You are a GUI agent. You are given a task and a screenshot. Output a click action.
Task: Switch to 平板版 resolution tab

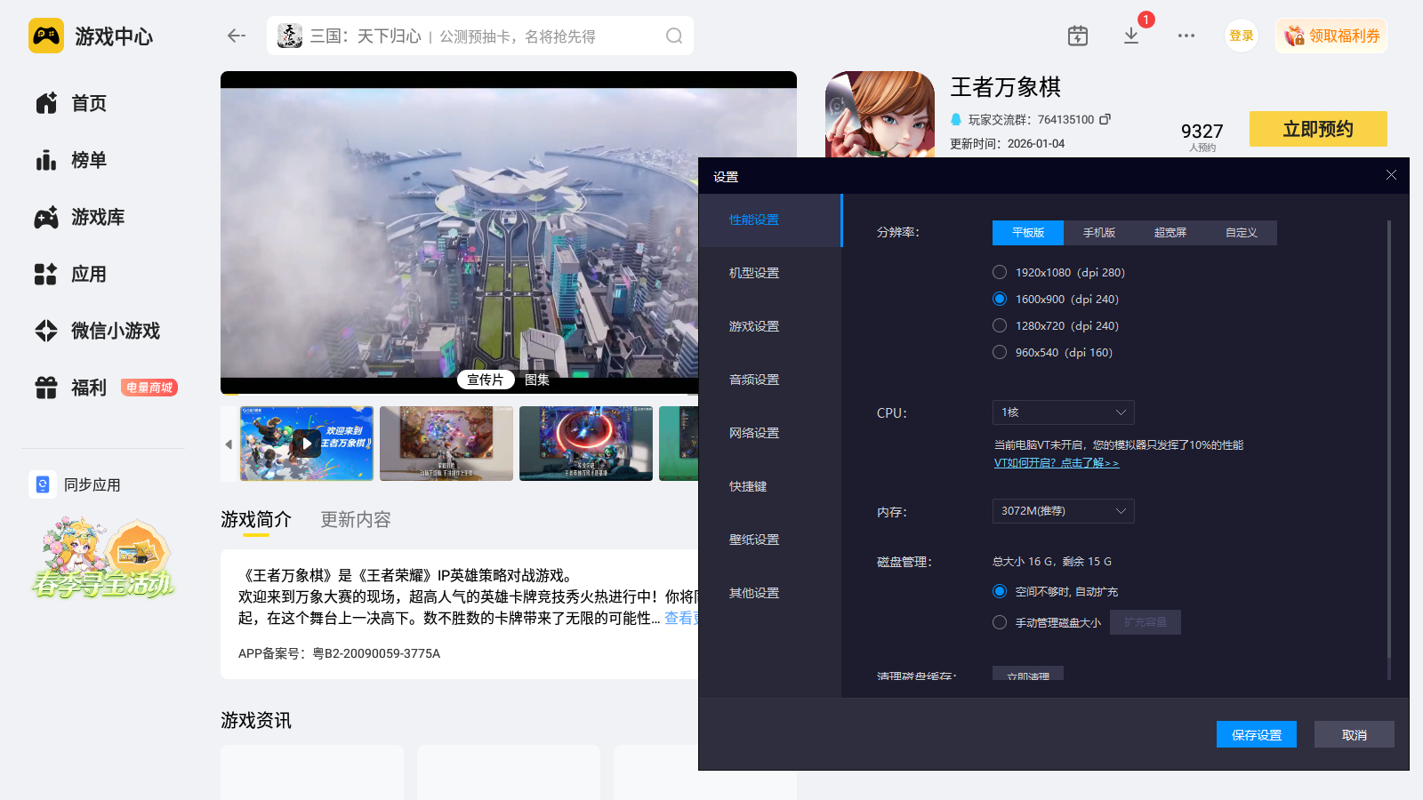click(1028, 233)
